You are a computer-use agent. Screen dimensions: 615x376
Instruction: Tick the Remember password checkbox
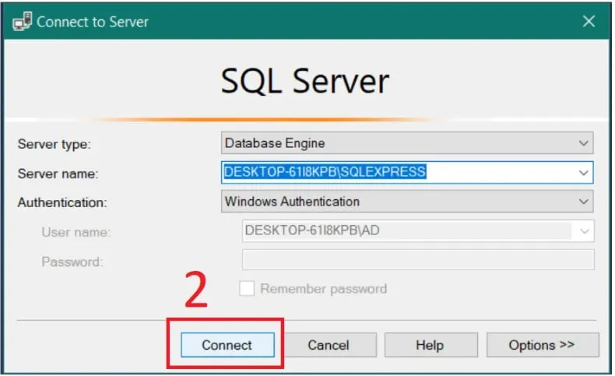tap(247, 289)
